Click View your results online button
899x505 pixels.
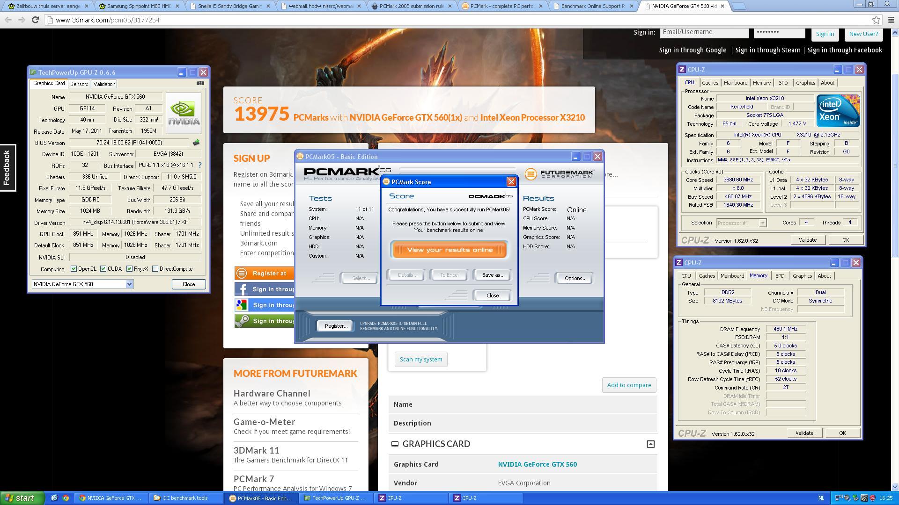[449, 250]
